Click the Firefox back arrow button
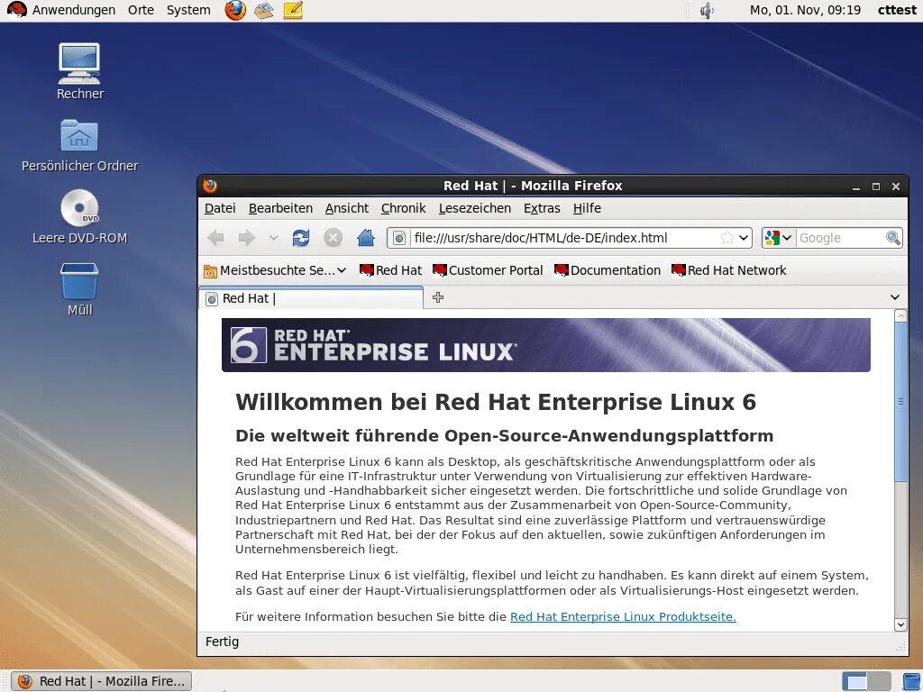Image resolution: width=923 pixels, height=692 pixels. 216,238
